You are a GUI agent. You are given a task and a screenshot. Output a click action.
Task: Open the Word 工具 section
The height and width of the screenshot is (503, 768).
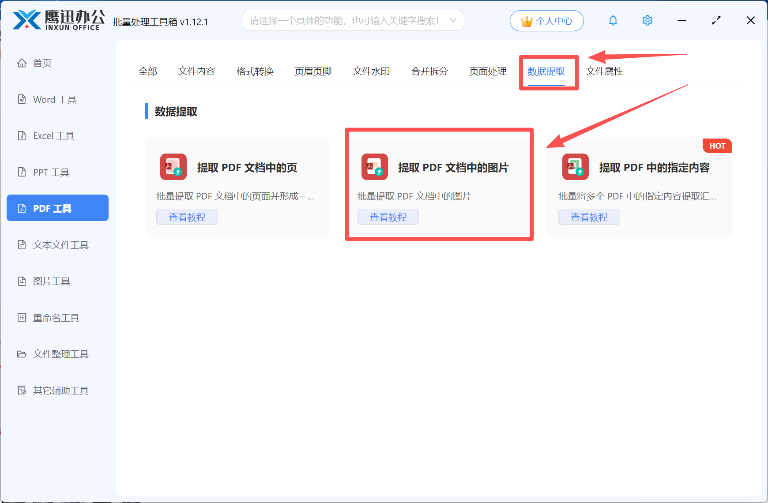(54, 99)
